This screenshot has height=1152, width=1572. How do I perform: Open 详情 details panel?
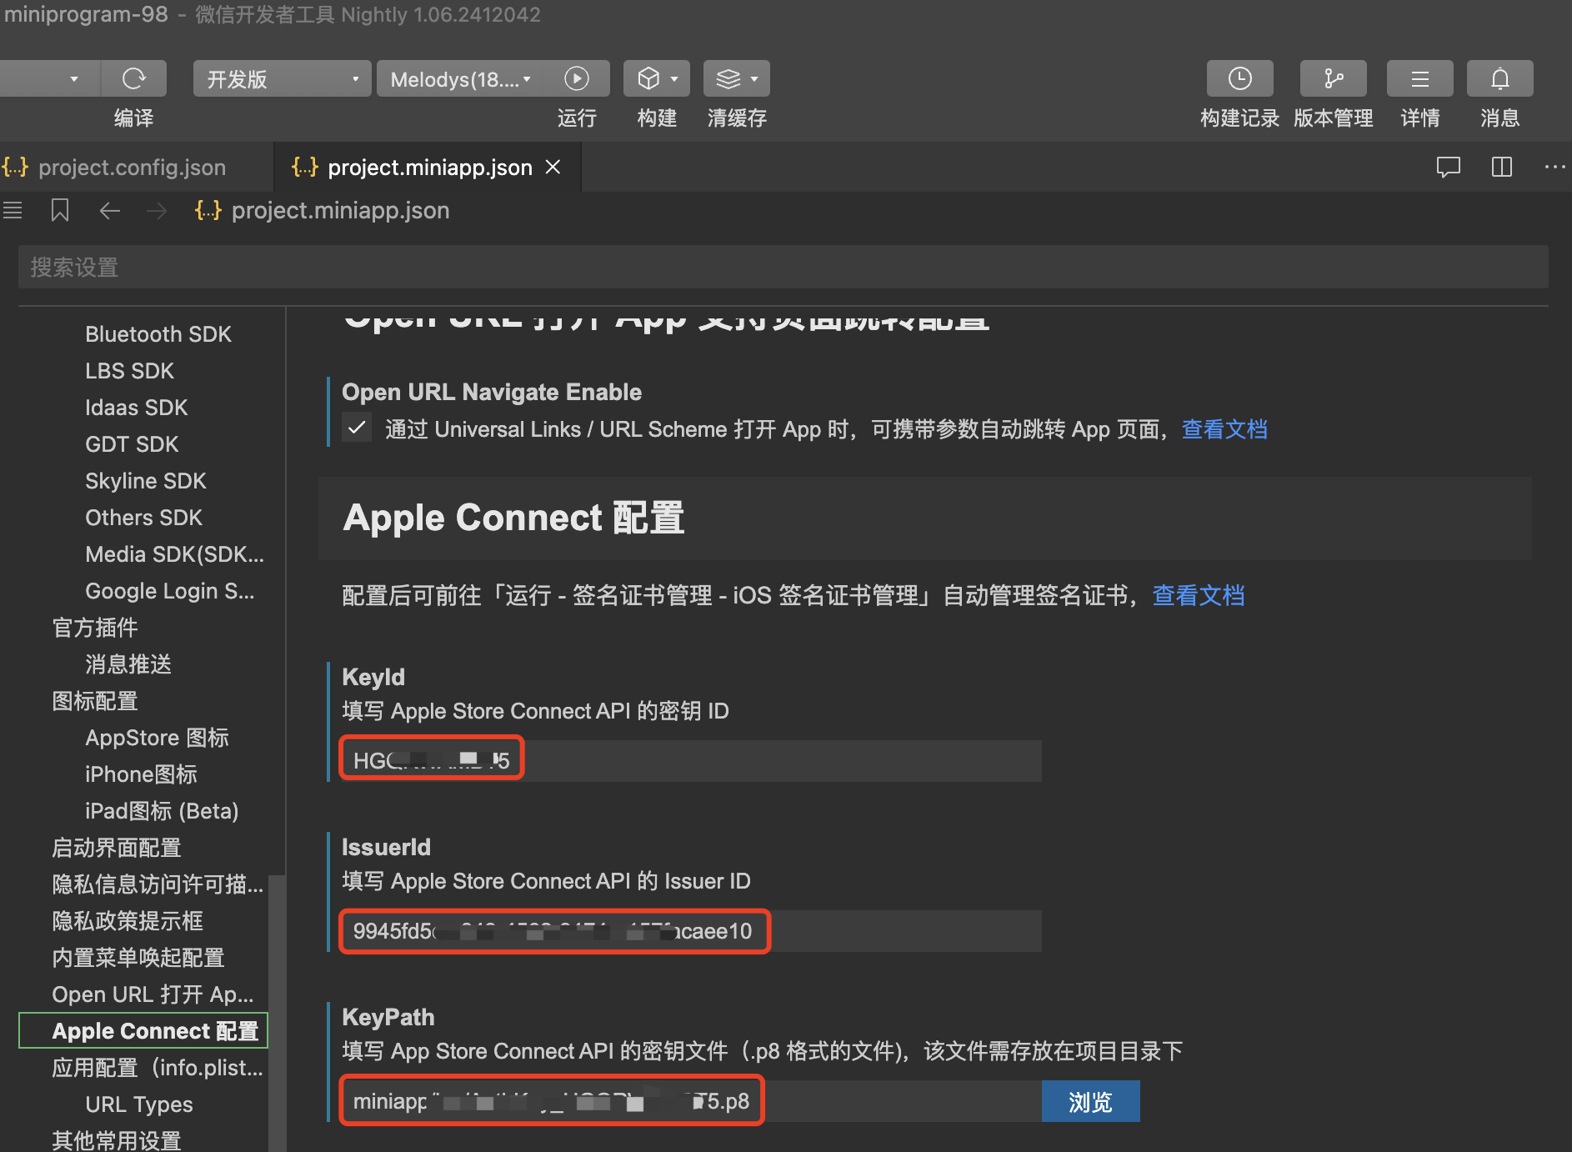[x=1420, y=78]
